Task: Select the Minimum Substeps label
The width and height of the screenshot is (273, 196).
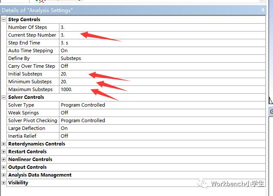Action: pyautogui.click(x=30, y=82)
